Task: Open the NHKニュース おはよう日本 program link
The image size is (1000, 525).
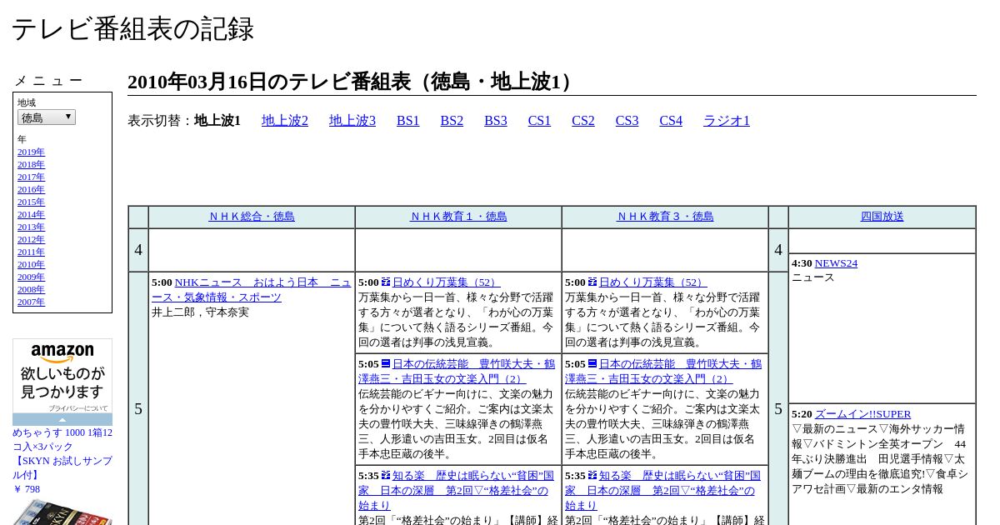Action: coord(252,290)
